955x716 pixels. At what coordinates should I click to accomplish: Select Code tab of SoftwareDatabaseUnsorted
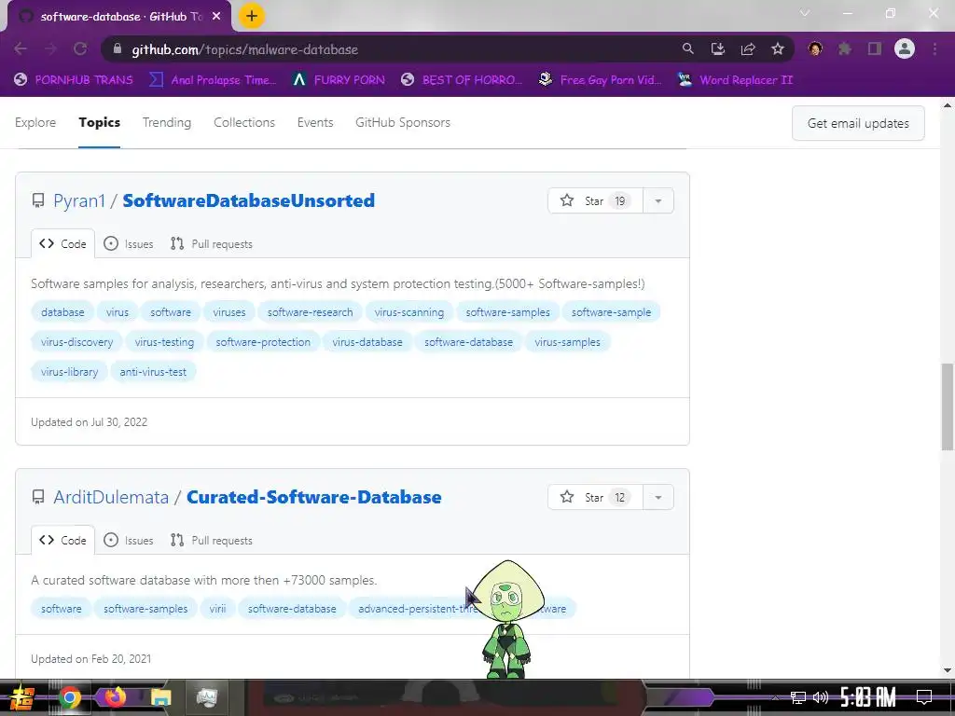pyautogui.click(x=62, y=243)
